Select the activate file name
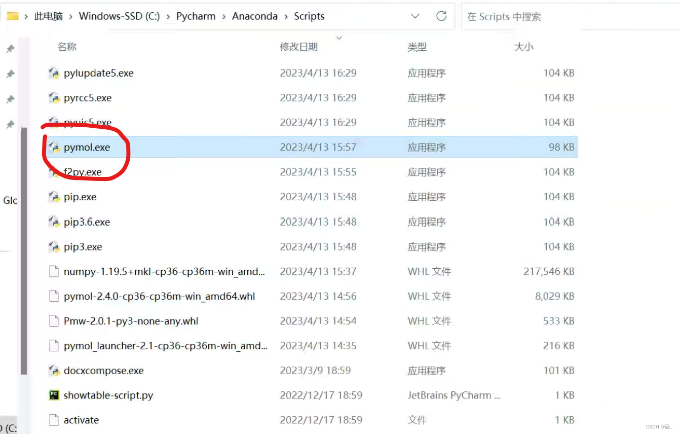Viewport: 680px width, 434px height. 82,420
